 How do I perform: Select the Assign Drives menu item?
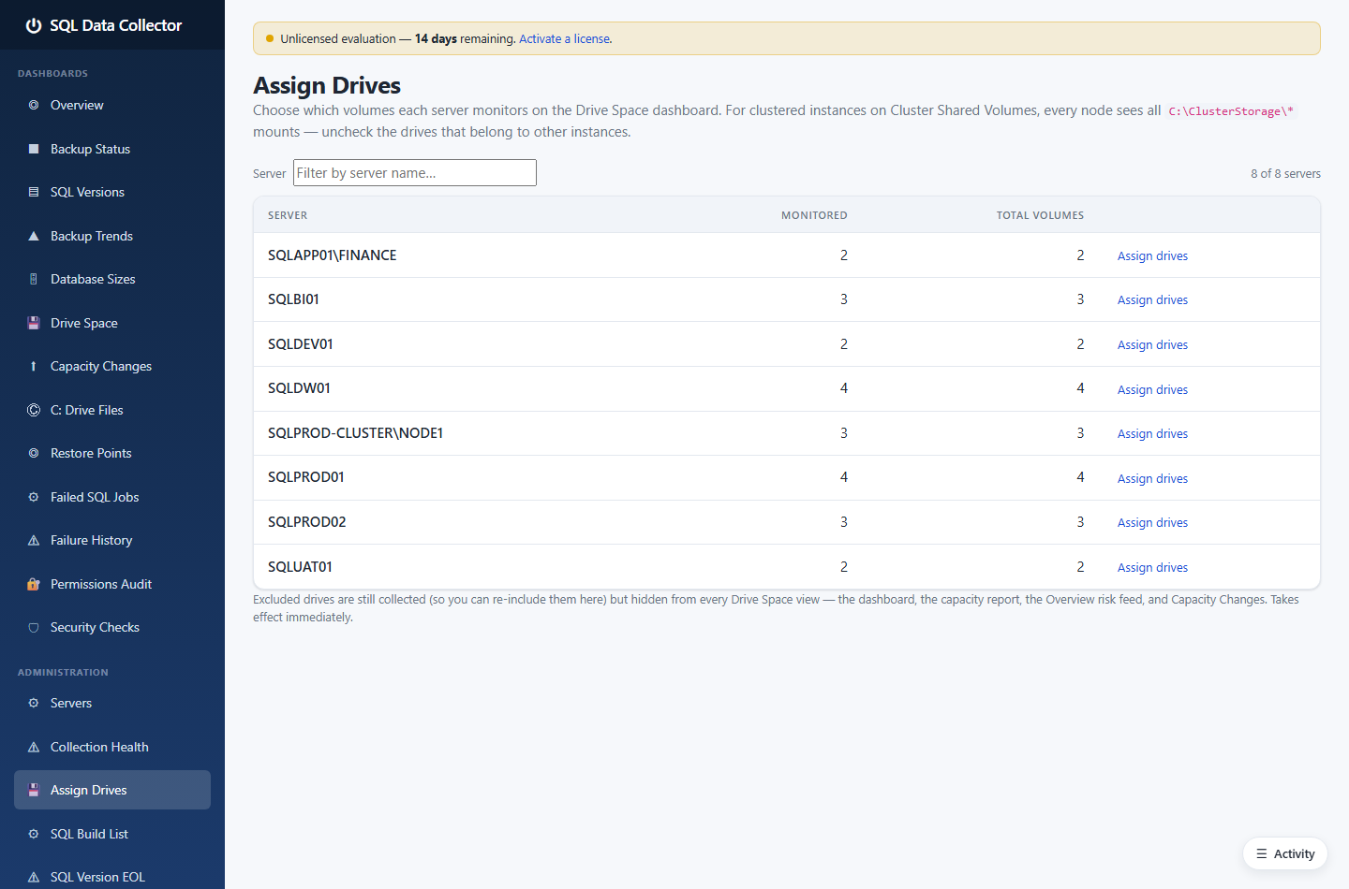click(x=112, y=790)
